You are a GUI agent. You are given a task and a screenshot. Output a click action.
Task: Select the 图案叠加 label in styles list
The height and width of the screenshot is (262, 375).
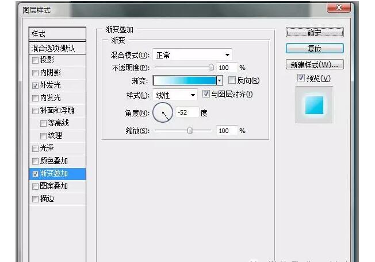tap(54, 186)
